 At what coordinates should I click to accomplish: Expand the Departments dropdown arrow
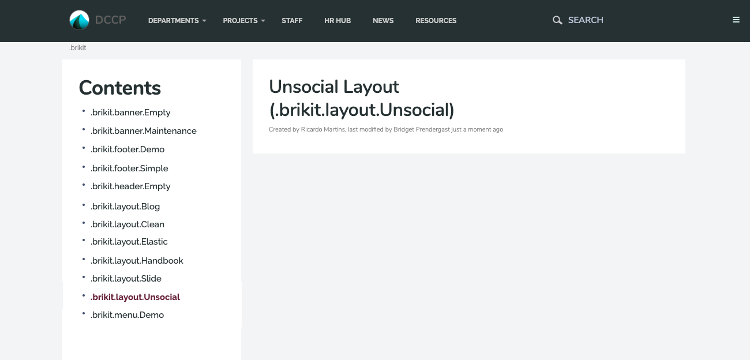(204, 21)
